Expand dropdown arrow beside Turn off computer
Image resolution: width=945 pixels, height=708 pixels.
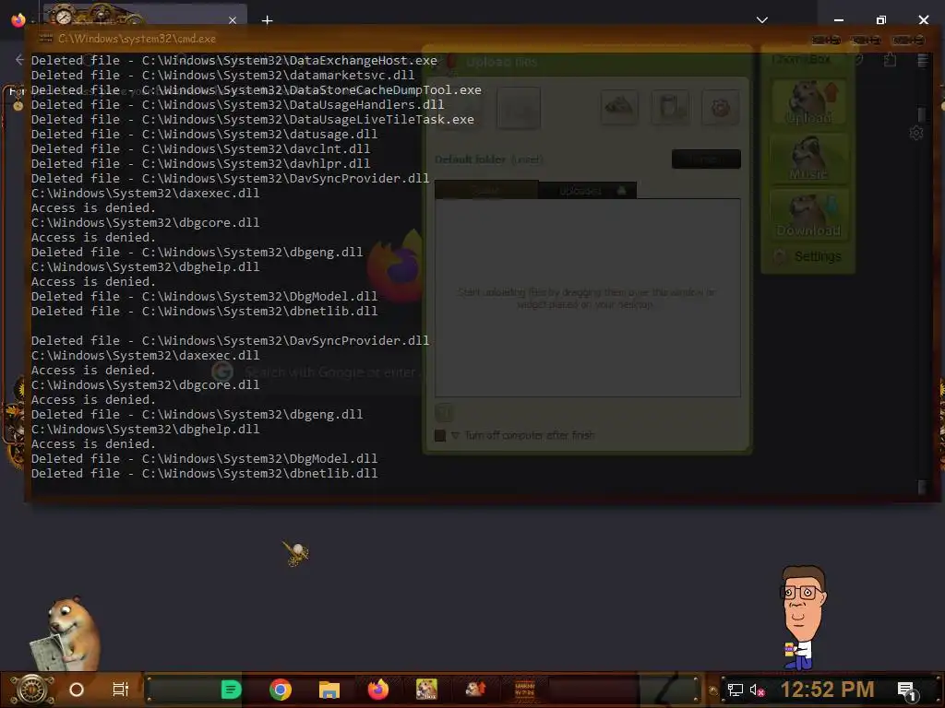pyautogui.click(x=455, y=435)
